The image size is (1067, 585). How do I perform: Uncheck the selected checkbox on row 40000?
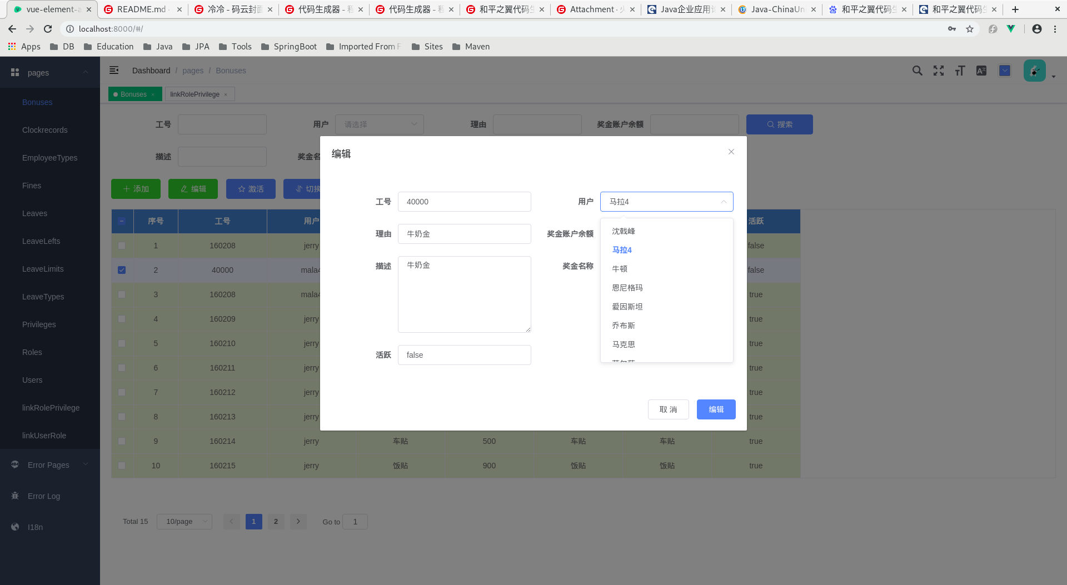click(x=122, y=270)
